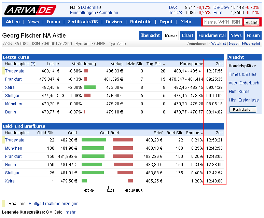Select Handelsplätze in Ansicht panel
Image resolution: width=264 pixels, height=218 pixels.
[242, 66]
